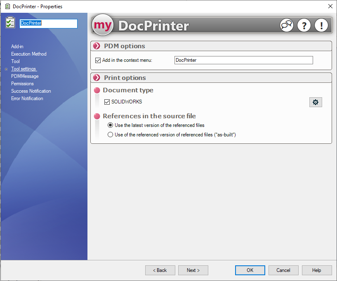
Task: Expand the Tool settings tree node
Action: click(6, 69)
